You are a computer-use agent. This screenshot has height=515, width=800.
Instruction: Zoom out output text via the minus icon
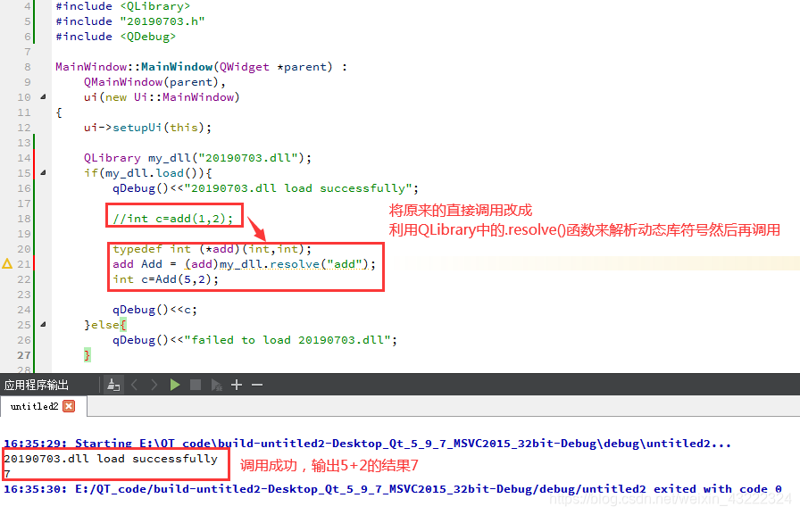tap(256, 384)
